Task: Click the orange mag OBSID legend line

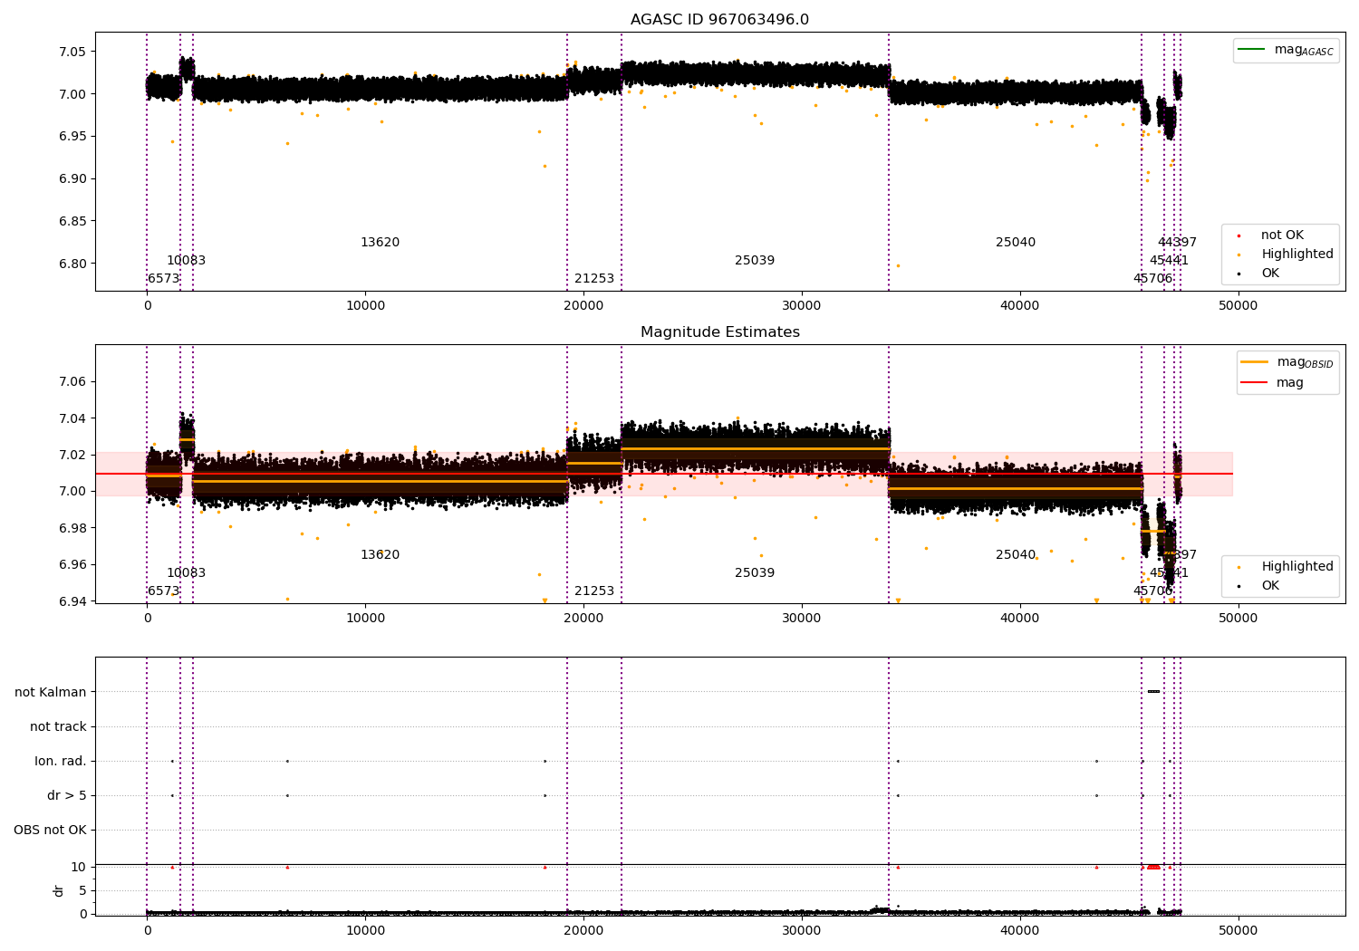Action: (1254, 362)
